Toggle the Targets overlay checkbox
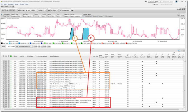This screenshot has height=112, width=188. pos(92,16)
